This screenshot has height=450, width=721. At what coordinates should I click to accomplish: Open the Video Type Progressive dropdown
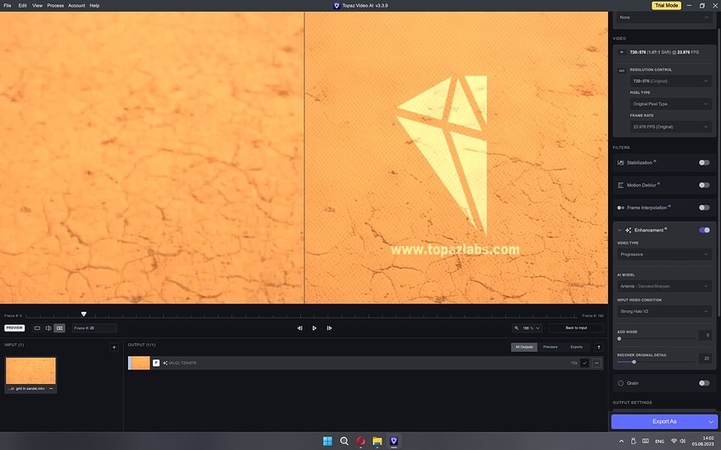tap(664, 254)
